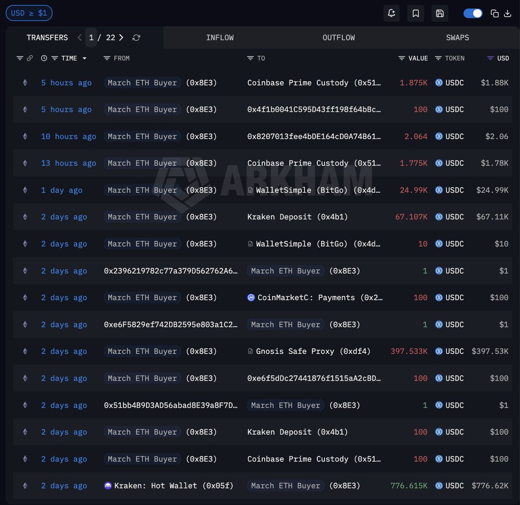Click the USD amount $1.88K
The image size is (520, 505).
495,82
